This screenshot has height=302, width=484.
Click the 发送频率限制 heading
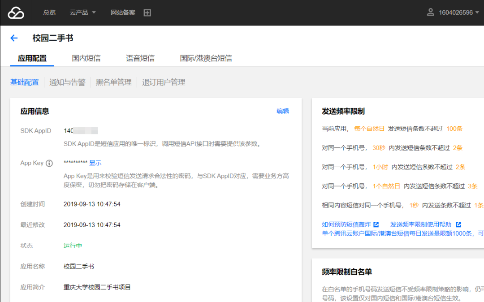(343, 111)
